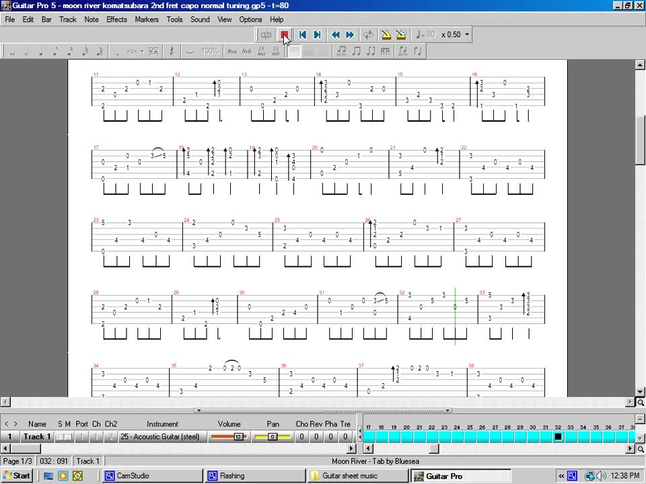The width and height of the screenshot is (646, 484).
Task: Select bar 32 in the bar overview
Action: pos(558,437)
